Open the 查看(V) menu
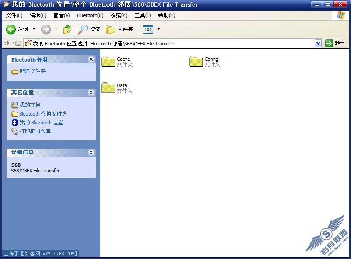 pyautogui.click(x=61, y=15)
